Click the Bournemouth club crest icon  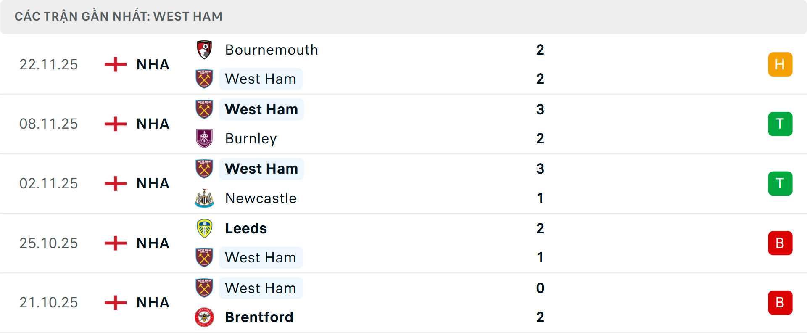[204, 50]
